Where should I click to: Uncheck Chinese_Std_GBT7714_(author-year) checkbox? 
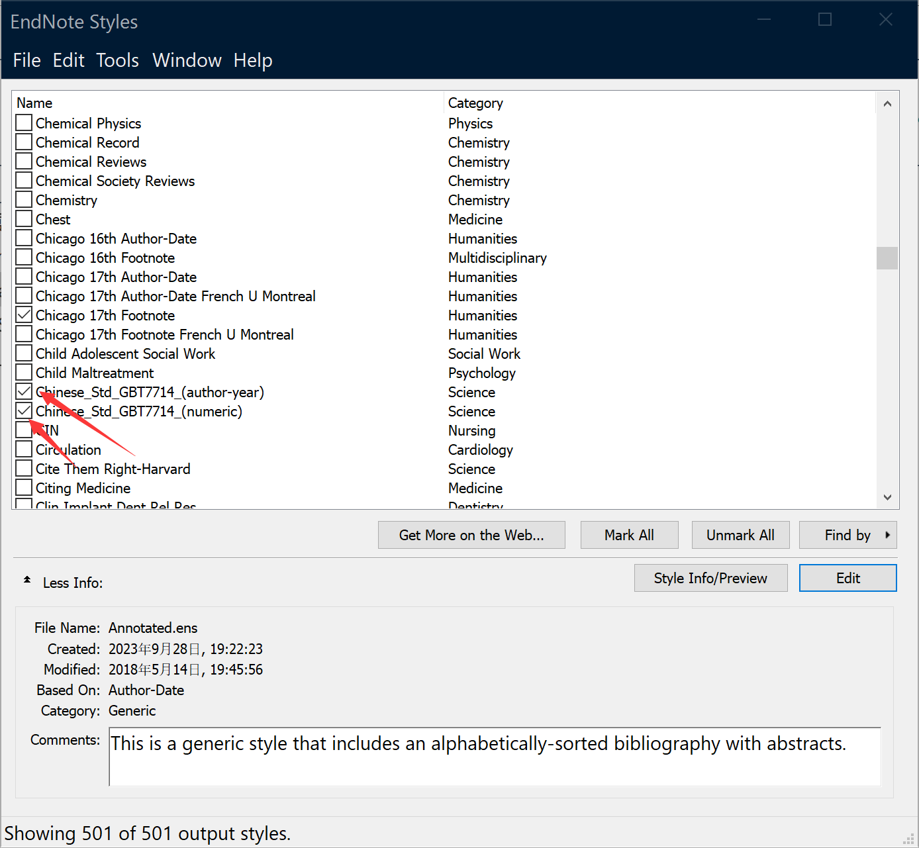point(24,392)
